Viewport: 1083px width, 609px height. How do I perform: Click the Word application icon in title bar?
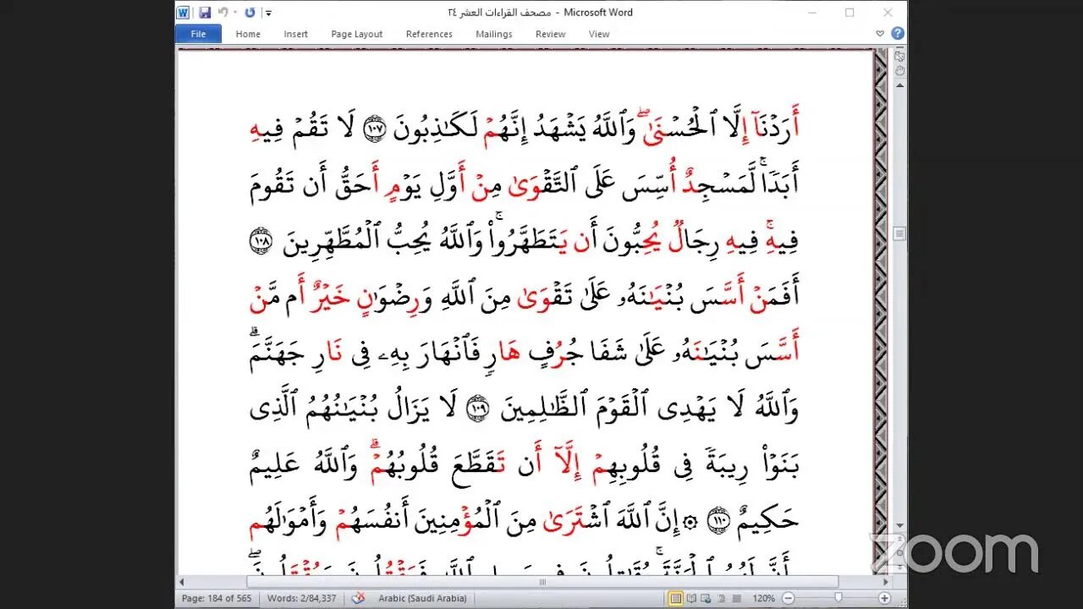point(184,13)
